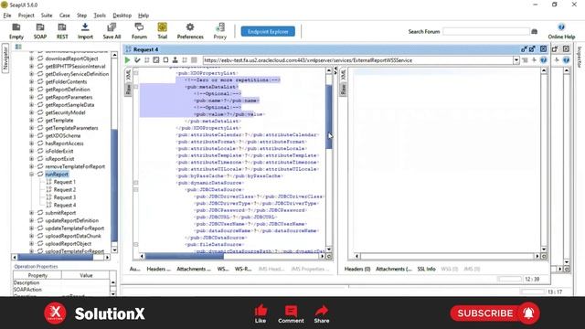Create an Empty project from toolbar
585x329 pixels.
(16, 31)
